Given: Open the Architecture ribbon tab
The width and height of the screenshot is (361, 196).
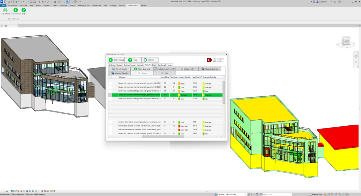Looking at the screenshot, I should pyautogui.click(x=13, y=6).
